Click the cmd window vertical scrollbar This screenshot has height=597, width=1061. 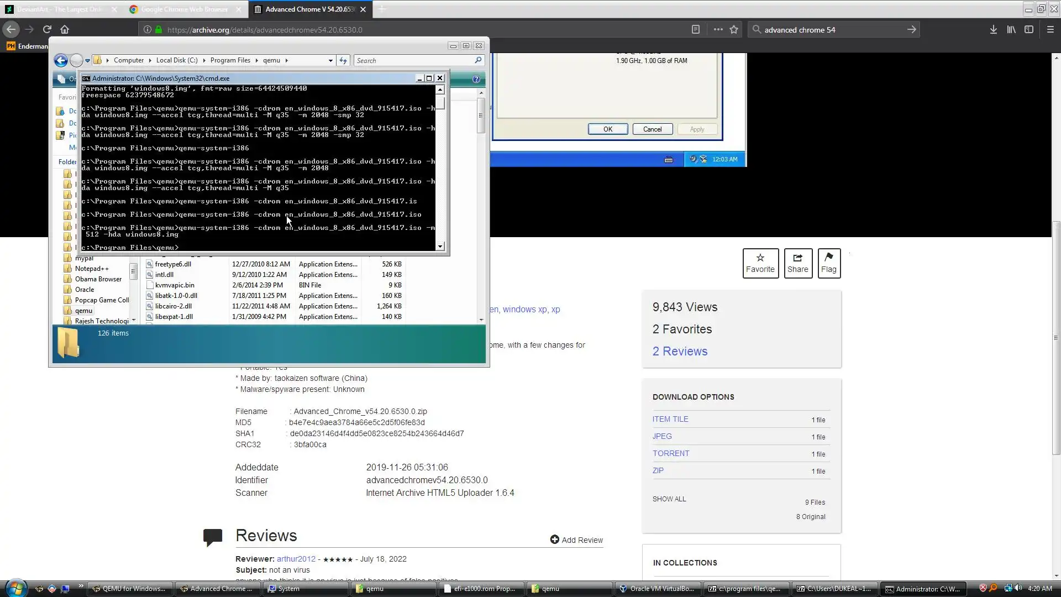tap(440, 166)
